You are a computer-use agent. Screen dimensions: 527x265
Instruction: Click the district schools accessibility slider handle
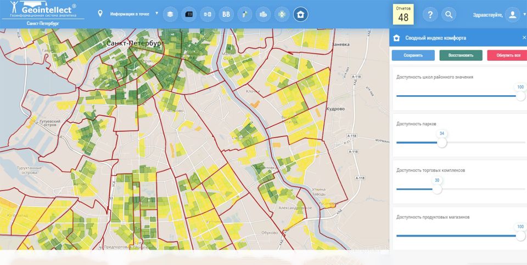(520, 96)
